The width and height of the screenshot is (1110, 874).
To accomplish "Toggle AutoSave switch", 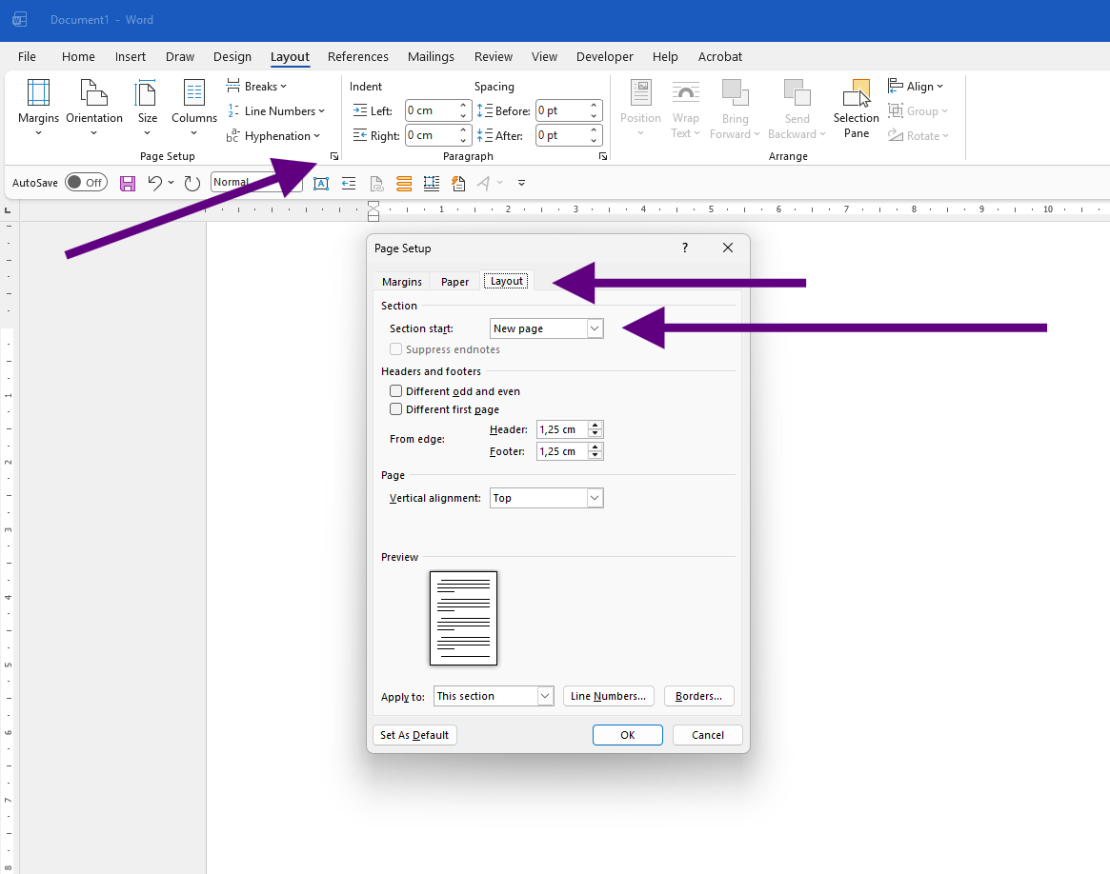I will click(86, 183).
